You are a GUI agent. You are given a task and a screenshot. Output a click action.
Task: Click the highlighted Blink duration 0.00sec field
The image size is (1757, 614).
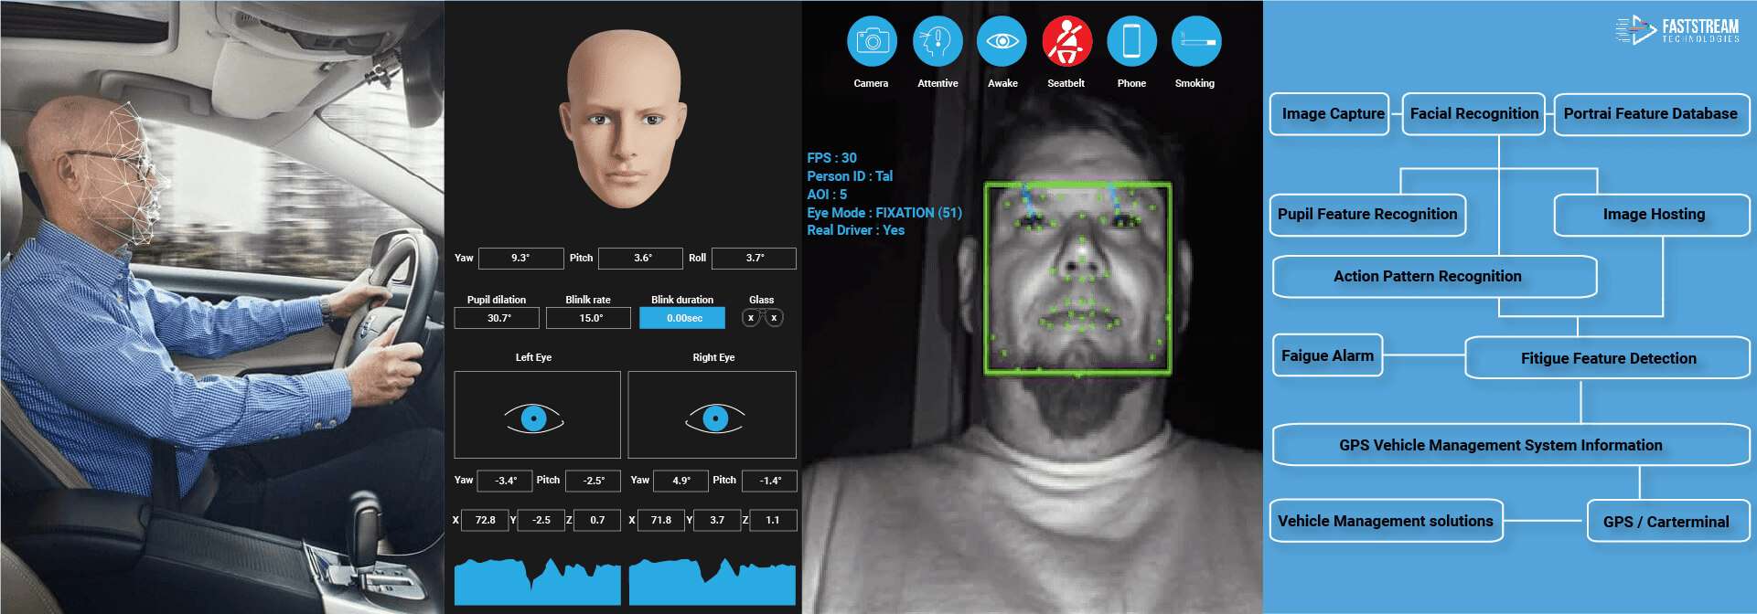click(682, 318)
